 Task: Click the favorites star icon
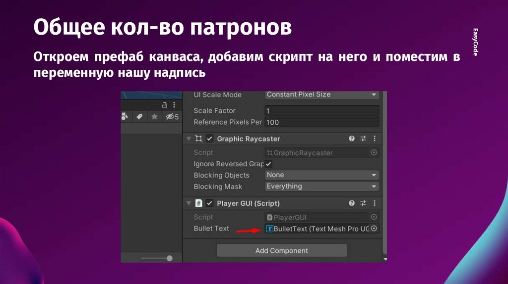coord(155,116)
